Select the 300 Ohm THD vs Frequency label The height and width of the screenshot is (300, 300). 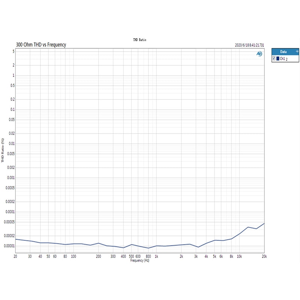coord(40,44)
